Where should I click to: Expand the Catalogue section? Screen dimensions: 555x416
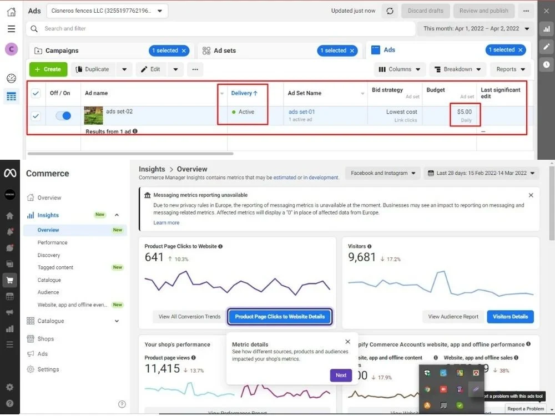pos(117,321)
